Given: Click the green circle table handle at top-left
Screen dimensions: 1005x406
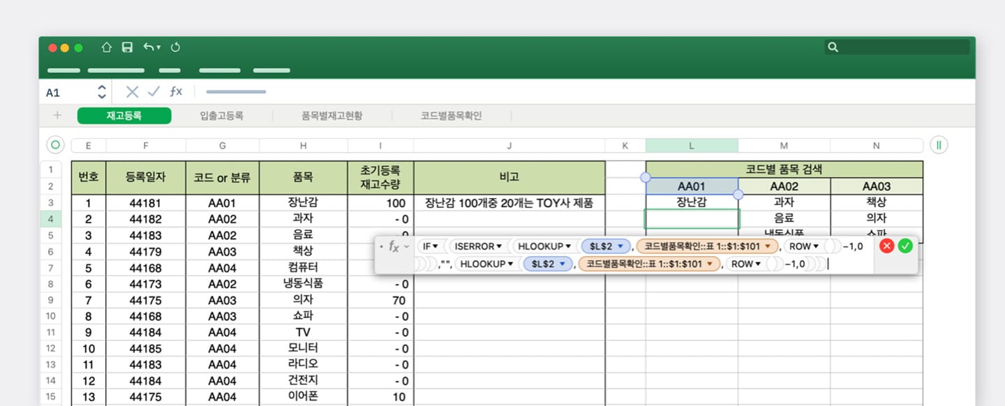Looking at the screenshot, I should click(55, 145).
